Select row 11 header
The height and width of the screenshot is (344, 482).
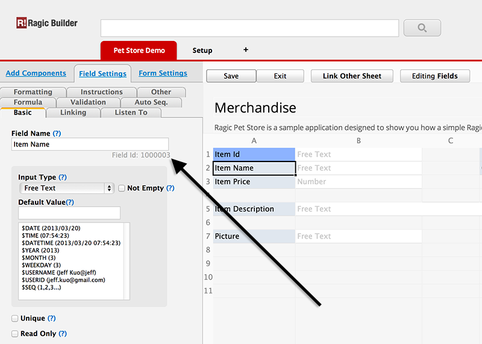(208, 290)
